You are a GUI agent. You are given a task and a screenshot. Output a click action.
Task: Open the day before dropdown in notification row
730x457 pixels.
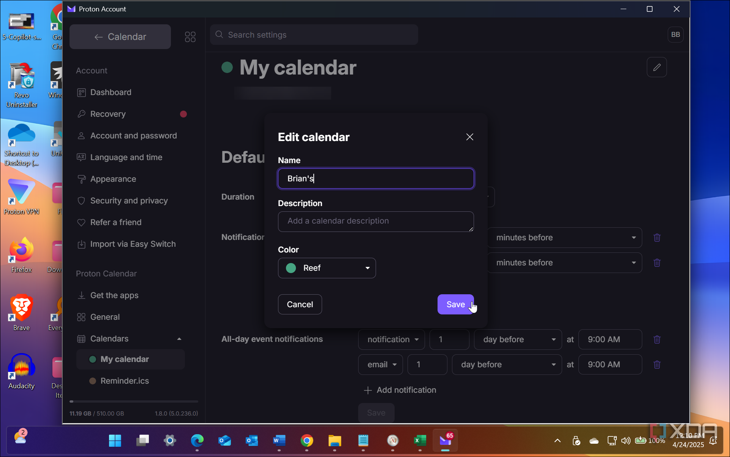tap(518, 340)
